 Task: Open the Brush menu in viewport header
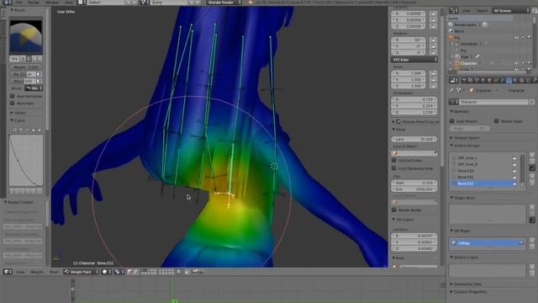tap(54, 272)
